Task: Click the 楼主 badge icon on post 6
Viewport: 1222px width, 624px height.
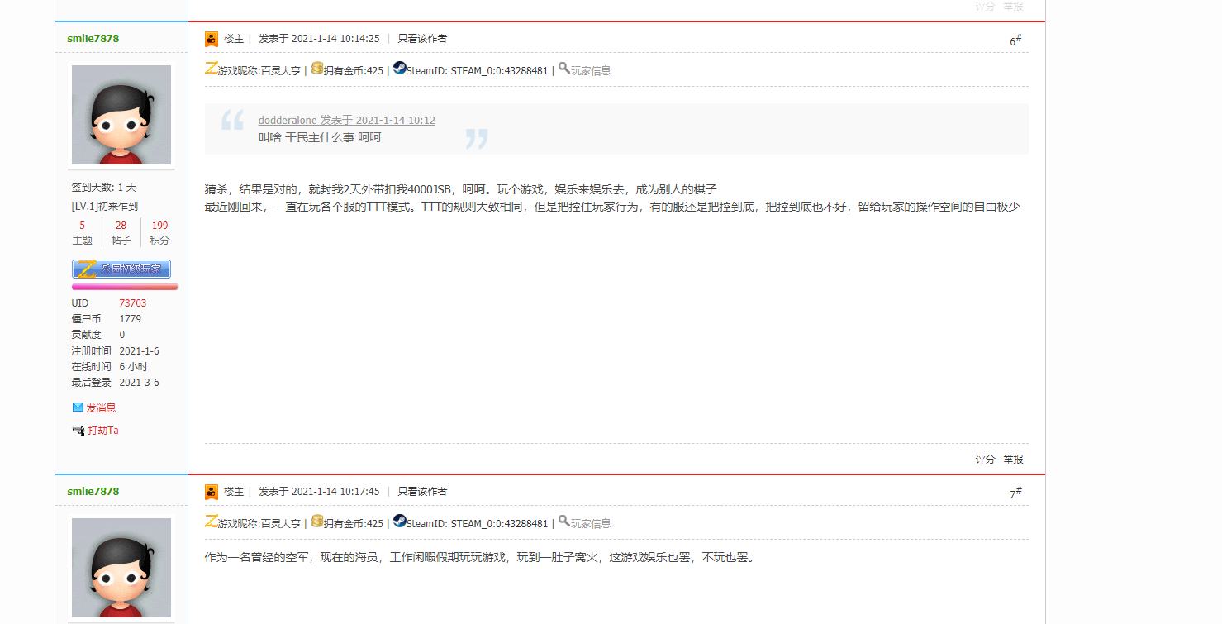Action: 212,38
